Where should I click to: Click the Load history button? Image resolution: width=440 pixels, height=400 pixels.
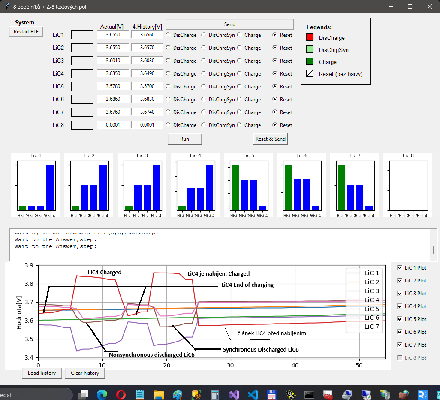[x=42, y=373]
